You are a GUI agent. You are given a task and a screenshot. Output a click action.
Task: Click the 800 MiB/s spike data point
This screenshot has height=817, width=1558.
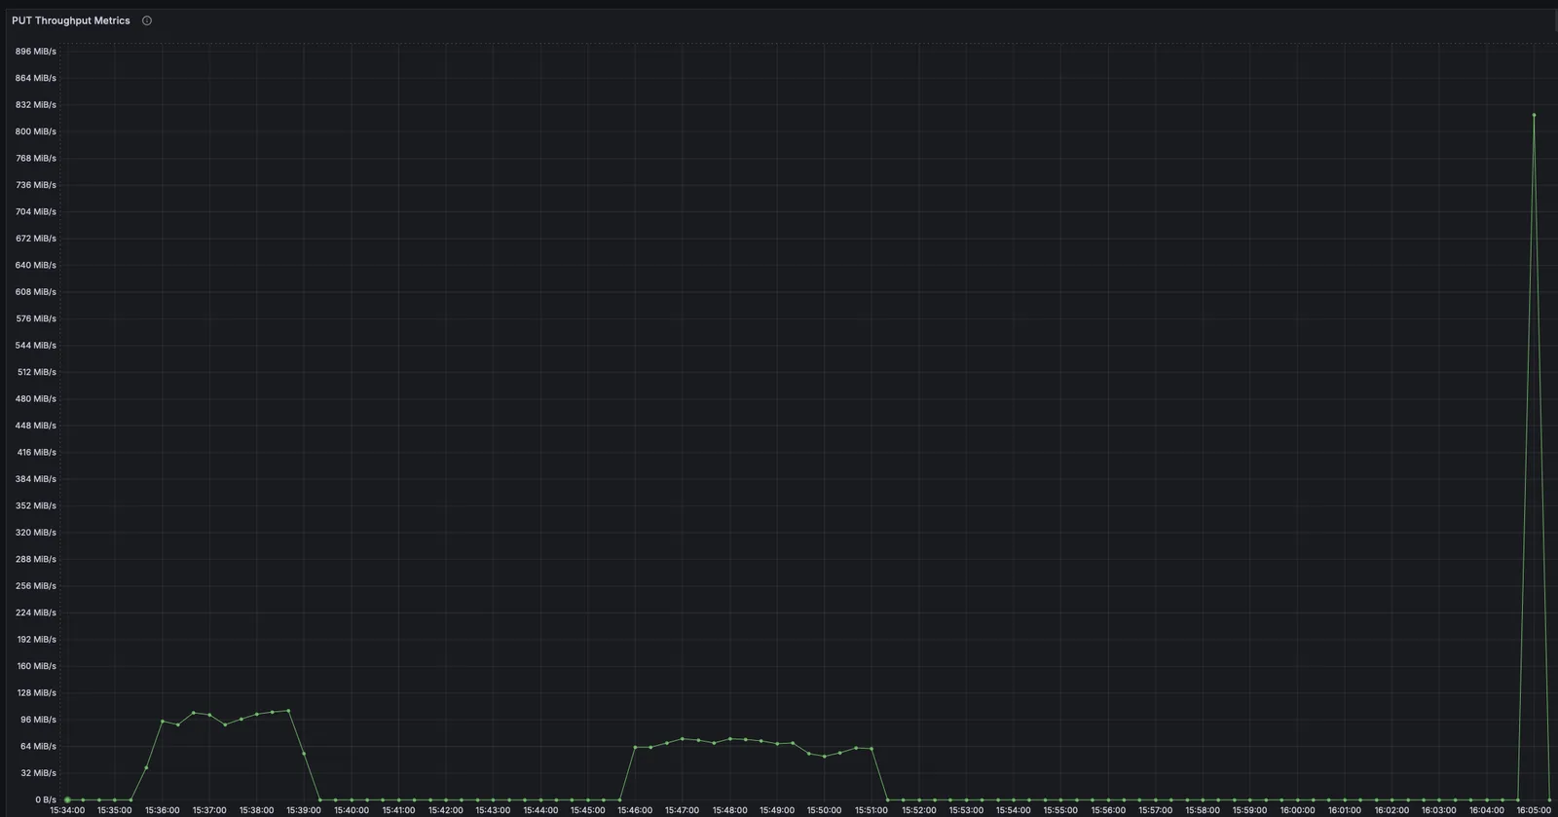click(x=1534, y=115)
